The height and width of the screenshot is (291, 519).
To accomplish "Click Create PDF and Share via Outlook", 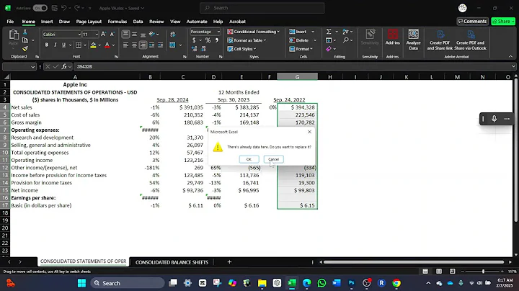I will pos(470,39).
